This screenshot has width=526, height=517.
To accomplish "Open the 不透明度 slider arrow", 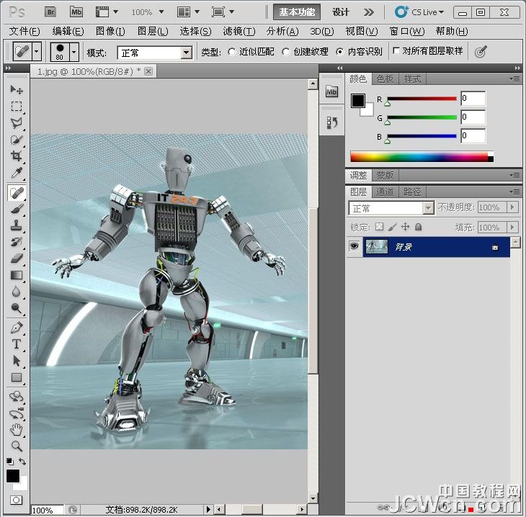I will click(x=512, y=207).
